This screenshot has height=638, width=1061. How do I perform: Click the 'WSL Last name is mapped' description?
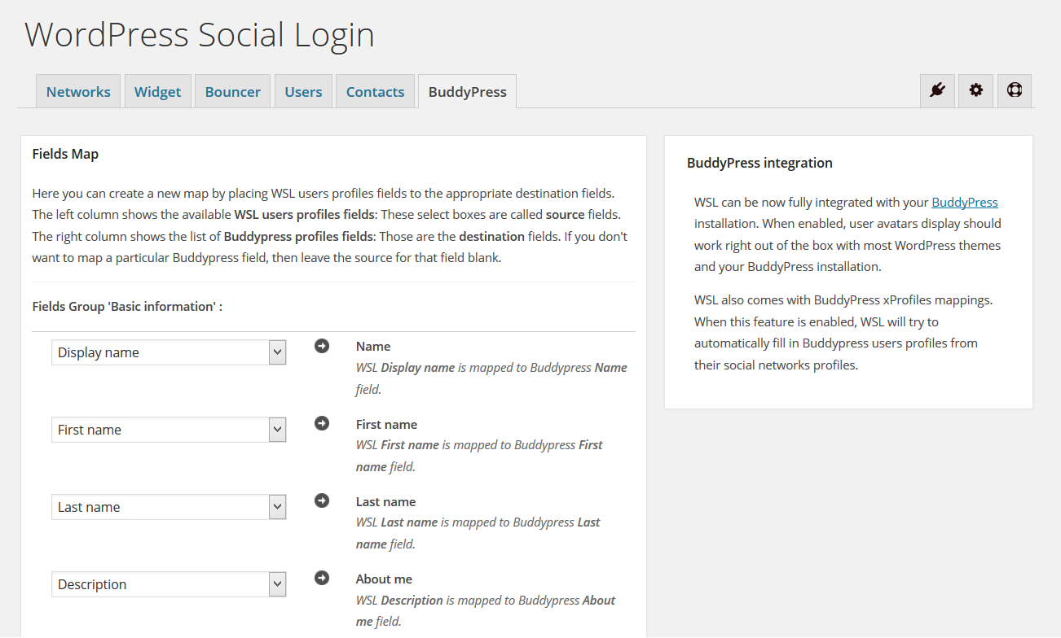pos(478,533)
